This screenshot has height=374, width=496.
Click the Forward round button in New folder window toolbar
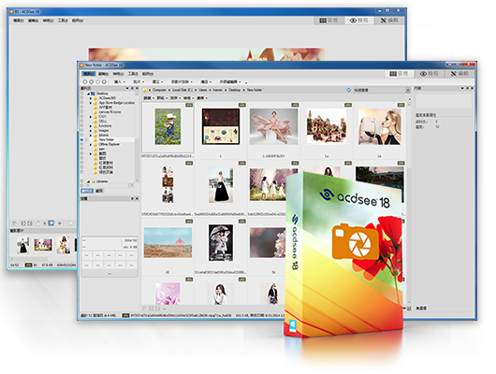coord(92,82)
